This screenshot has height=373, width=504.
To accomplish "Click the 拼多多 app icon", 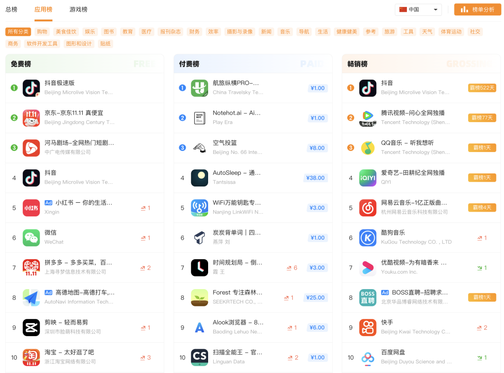I will tap(31, 268).
